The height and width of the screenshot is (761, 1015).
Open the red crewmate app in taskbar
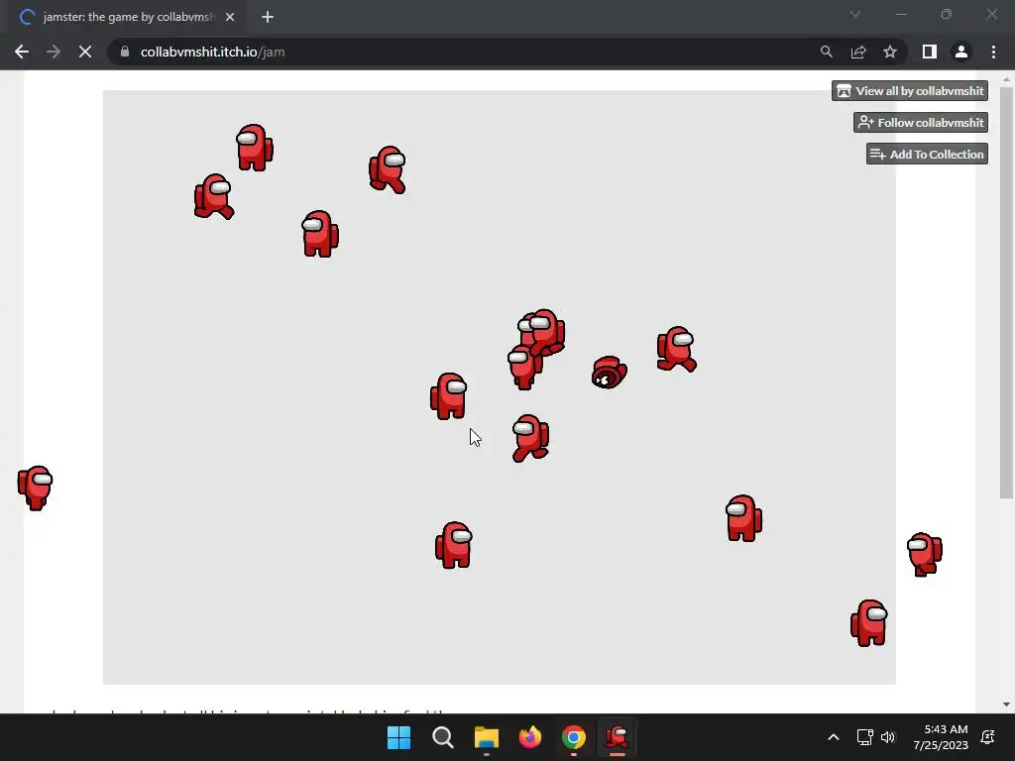(617, 737)
